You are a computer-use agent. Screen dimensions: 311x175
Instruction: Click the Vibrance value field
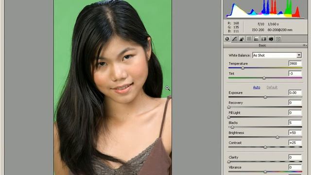295,167
